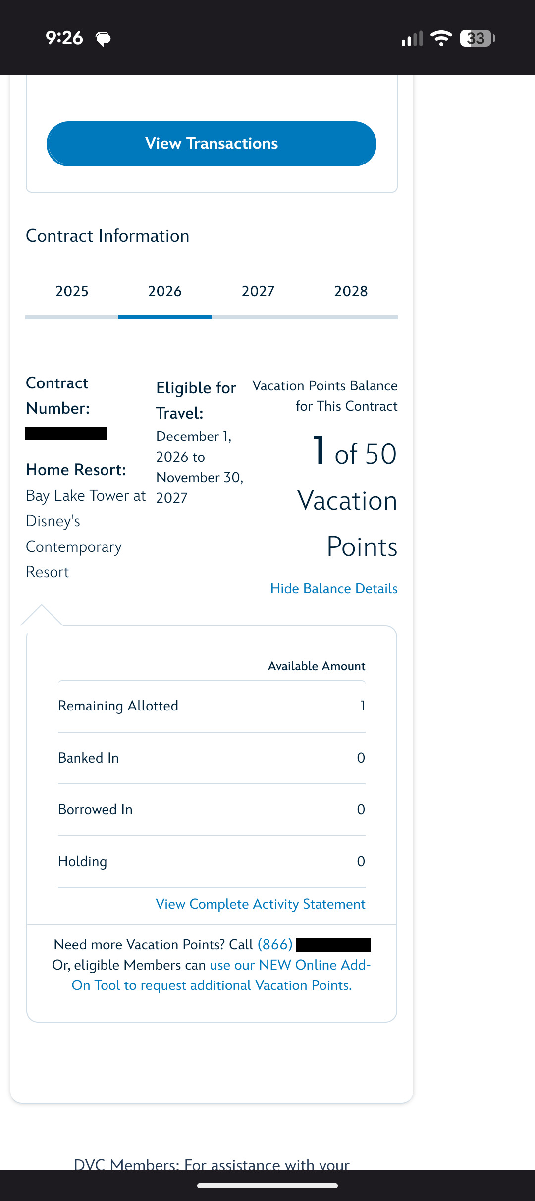Viewport: 535px width, 1201px height.
Task: Open the 2027 contract tab
Action: [258, 291]
